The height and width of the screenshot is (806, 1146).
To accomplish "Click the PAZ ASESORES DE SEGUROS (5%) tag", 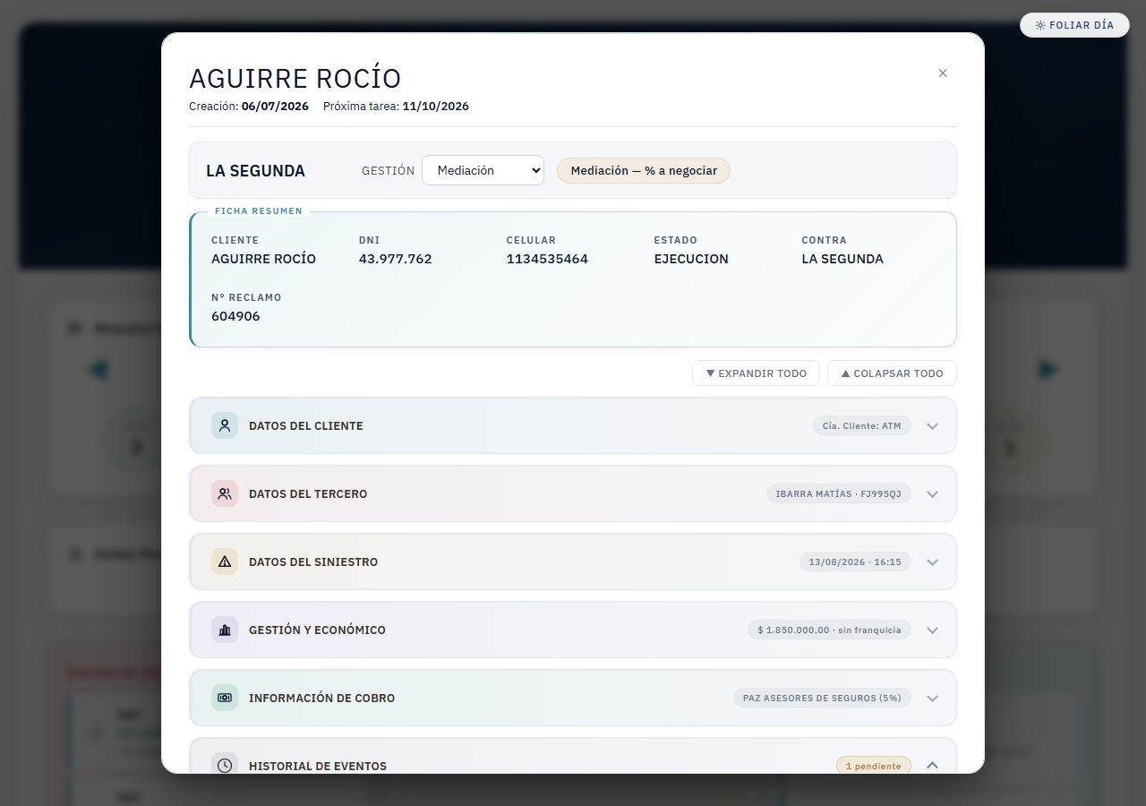I will point(822,698).
